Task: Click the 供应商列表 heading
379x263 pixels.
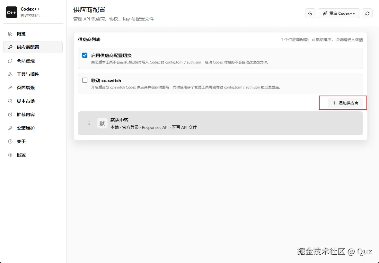Action: click(x=89, y=39)
